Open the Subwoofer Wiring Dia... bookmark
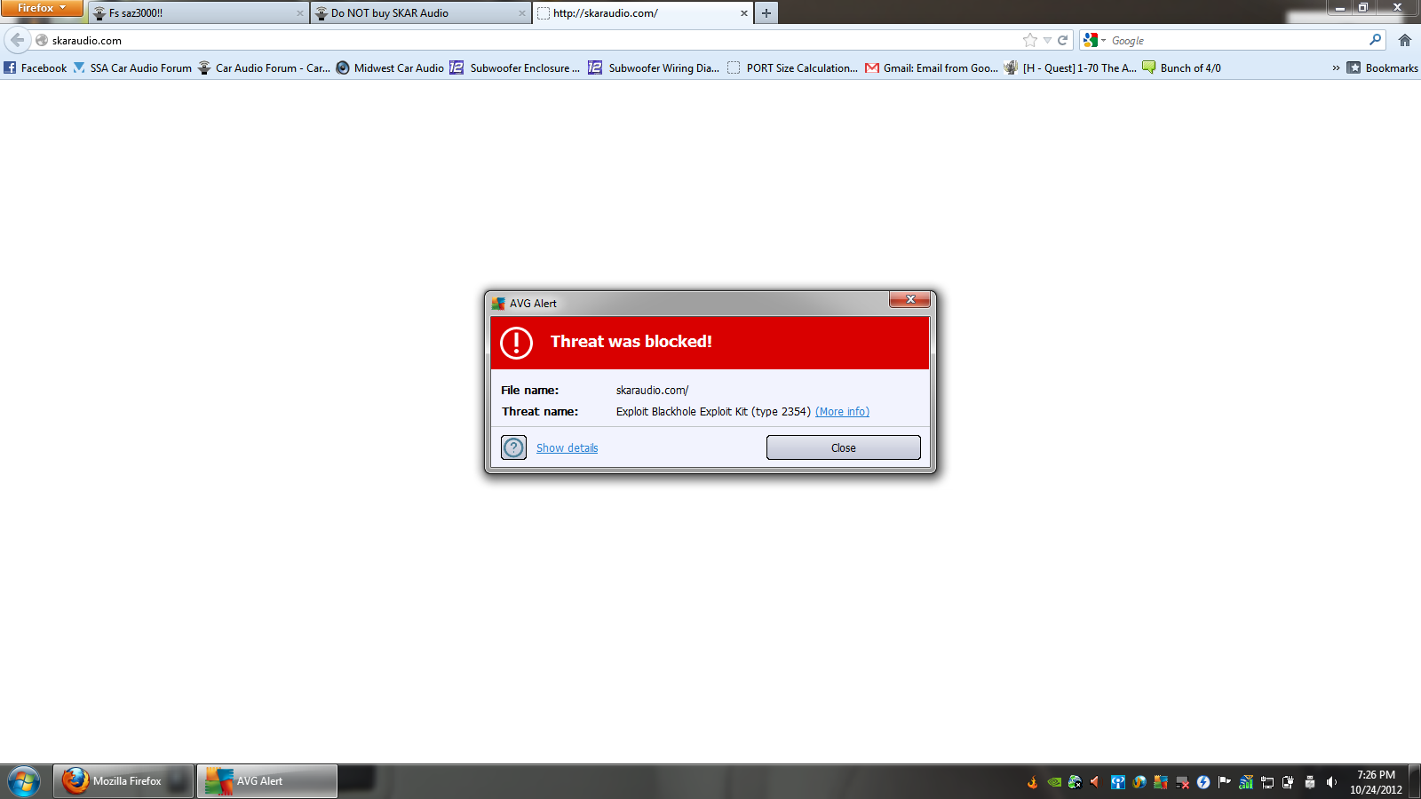This screenshot has width=1421, height=799. [654, 67]
